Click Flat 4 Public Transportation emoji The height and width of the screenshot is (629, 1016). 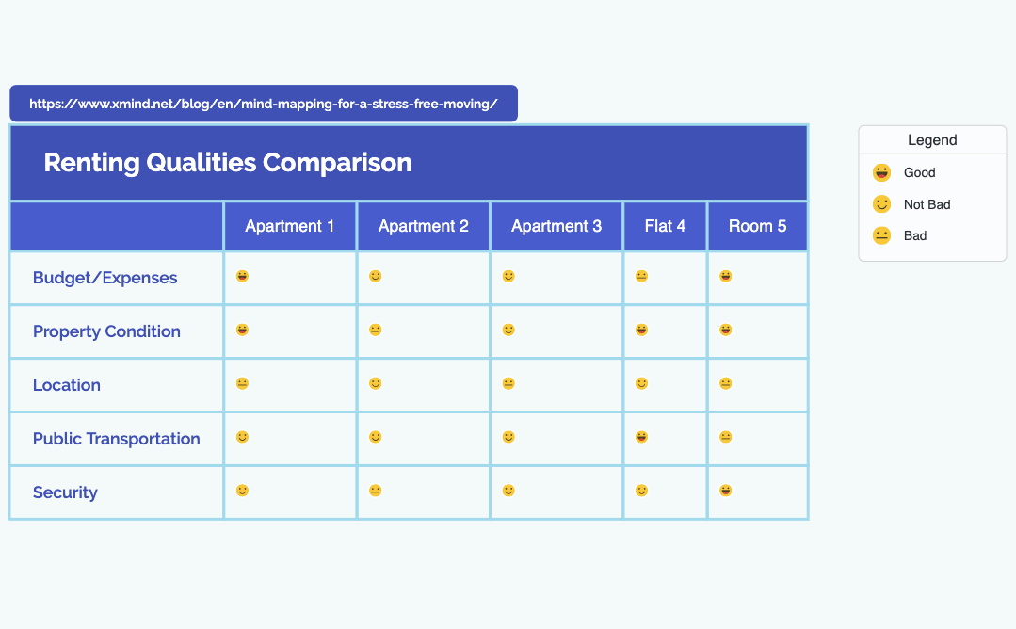[x=642, y=437]
